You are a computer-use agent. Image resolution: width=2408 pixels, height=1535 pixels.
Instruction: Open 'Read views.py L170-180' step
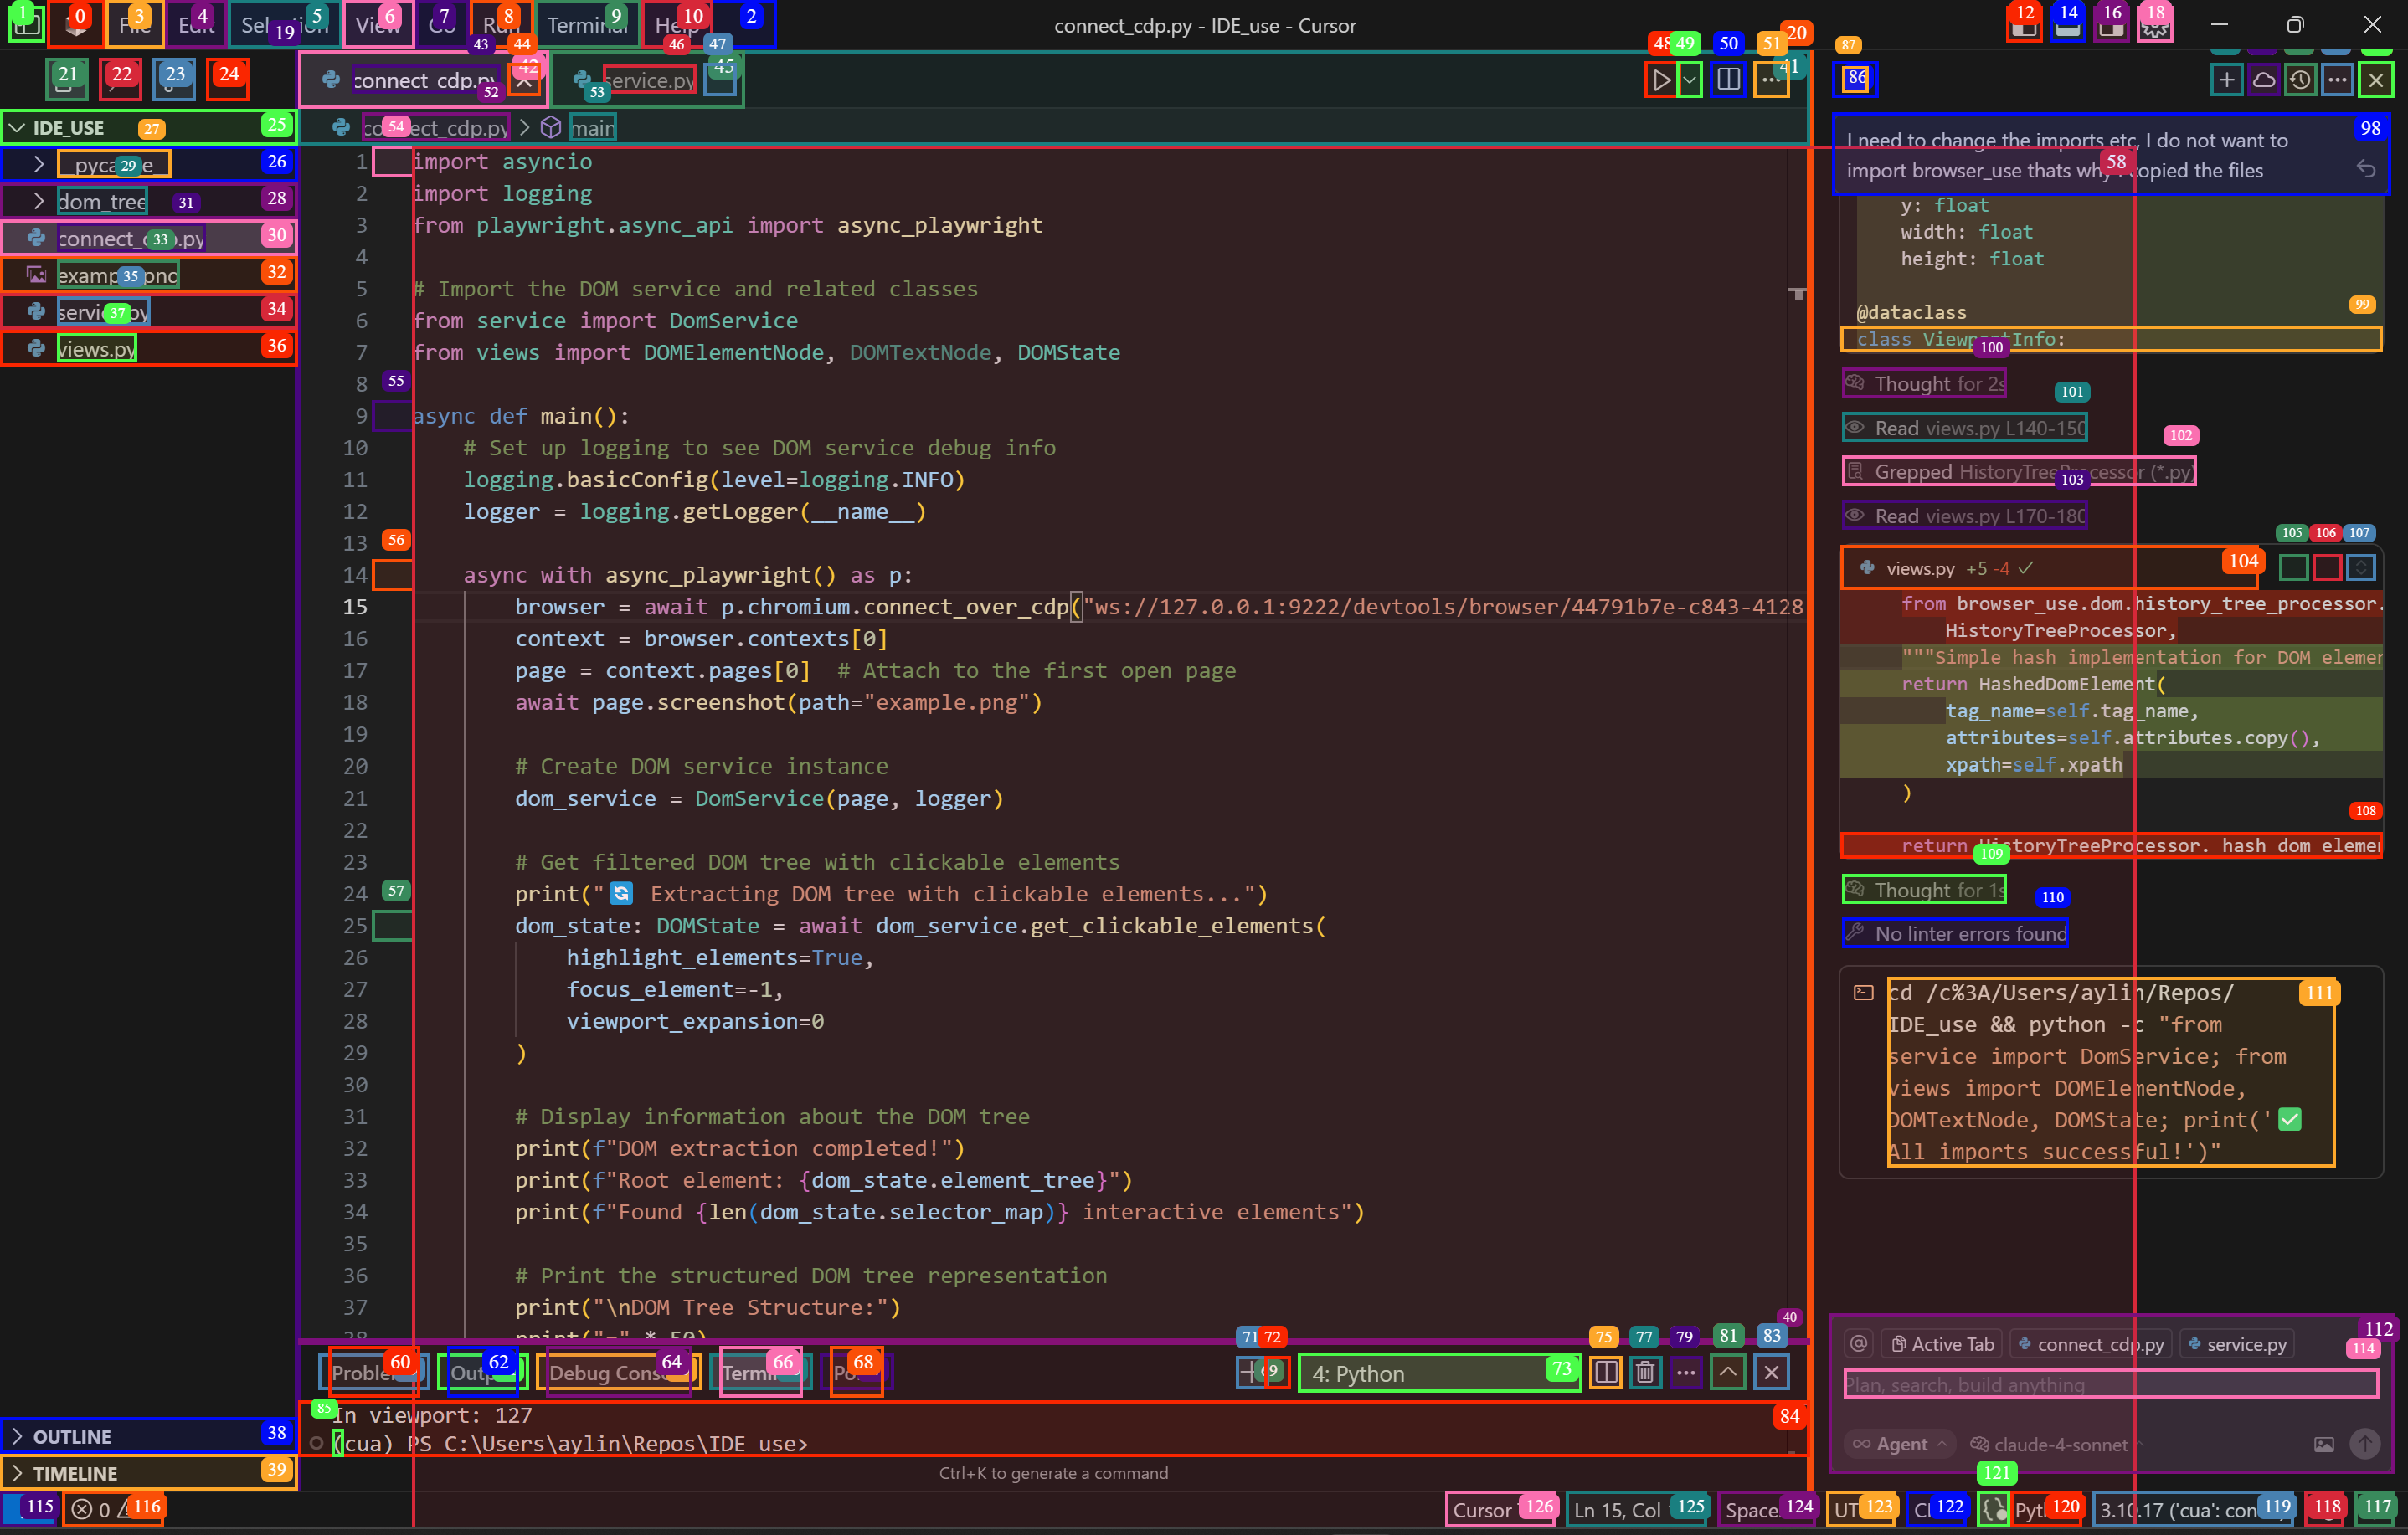[1965, 516]
